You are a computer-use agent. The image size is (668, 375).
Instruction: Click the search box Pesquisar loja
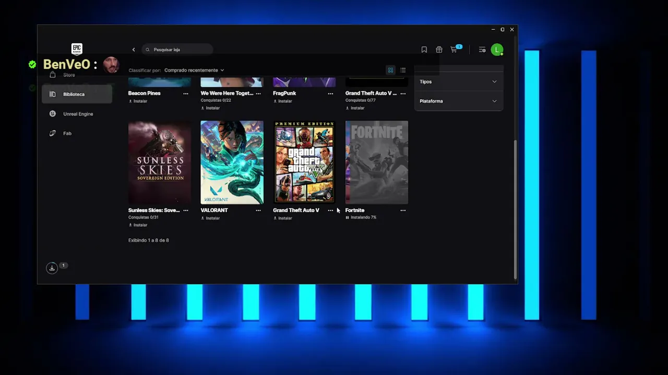pyautogui.click(x=177, y=49)
